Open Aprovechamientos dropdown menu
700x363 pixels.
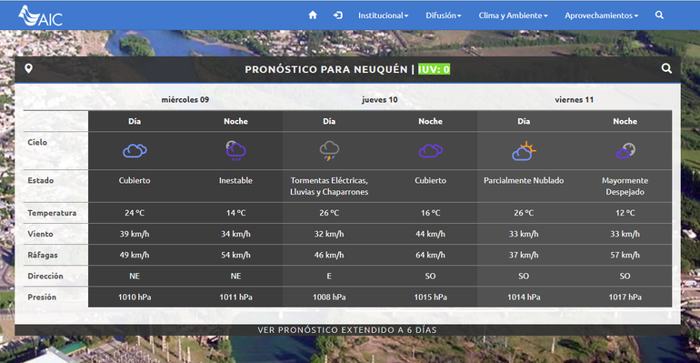601,15
